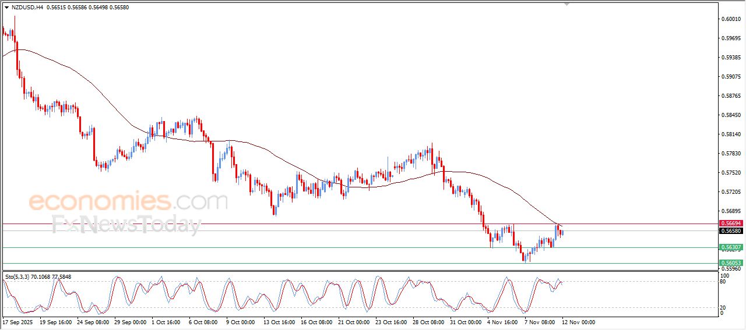
Task: Select the green 0.56307 price label
Action: point(730,247)
